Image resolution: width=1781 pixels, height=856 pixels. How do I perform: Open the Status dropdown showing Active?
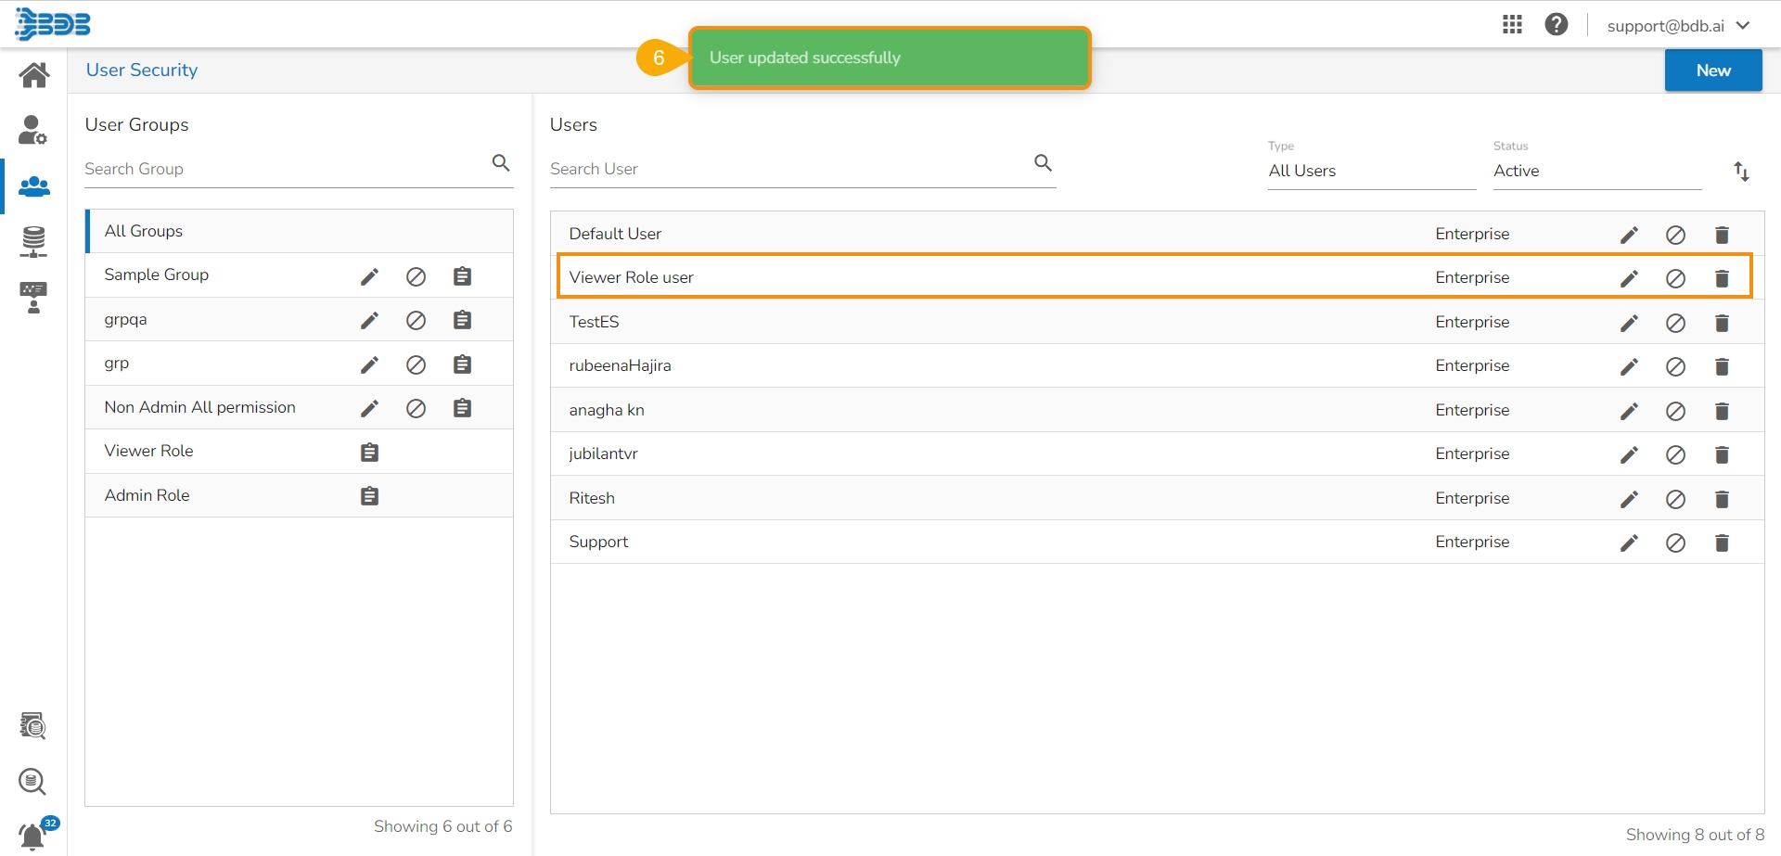[x=1595, y=171]
